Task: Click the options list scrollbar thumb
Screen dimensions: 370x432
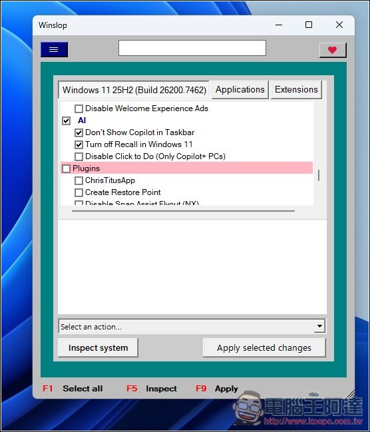Action: click(319, 176)
